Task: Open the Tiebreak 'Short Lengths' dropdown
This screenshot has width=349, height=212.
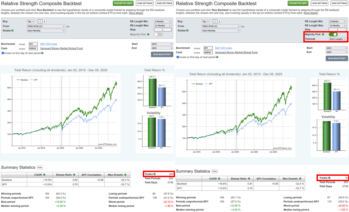Action: pos(337,39)
